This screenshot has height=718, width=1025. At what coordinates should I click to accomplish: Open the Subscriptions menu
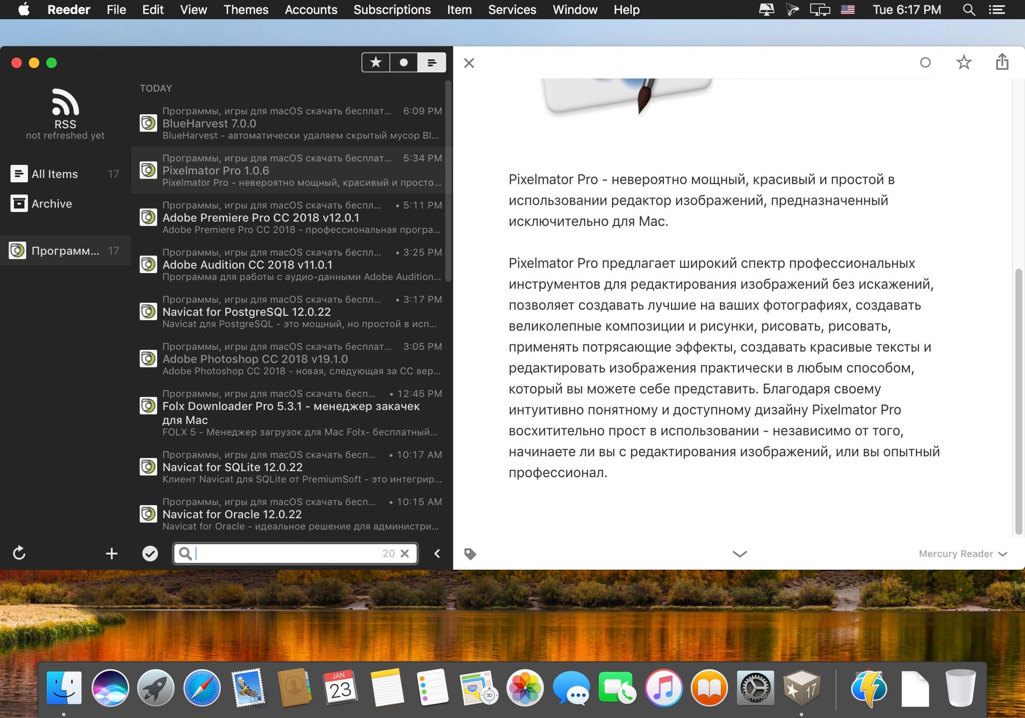[392, 9]
